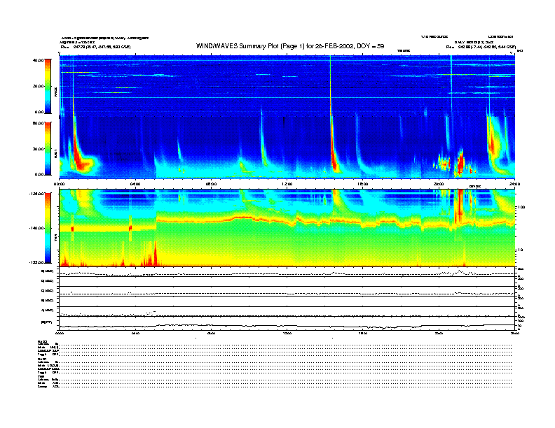555x428 pixels.
Task: Click the 24:00 time axis label
Action: pos(514,184)
